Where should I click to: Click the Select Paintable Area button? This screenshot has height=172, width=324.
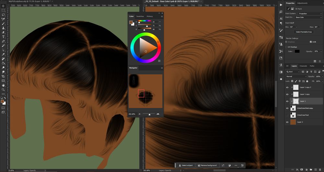point(304,32)
